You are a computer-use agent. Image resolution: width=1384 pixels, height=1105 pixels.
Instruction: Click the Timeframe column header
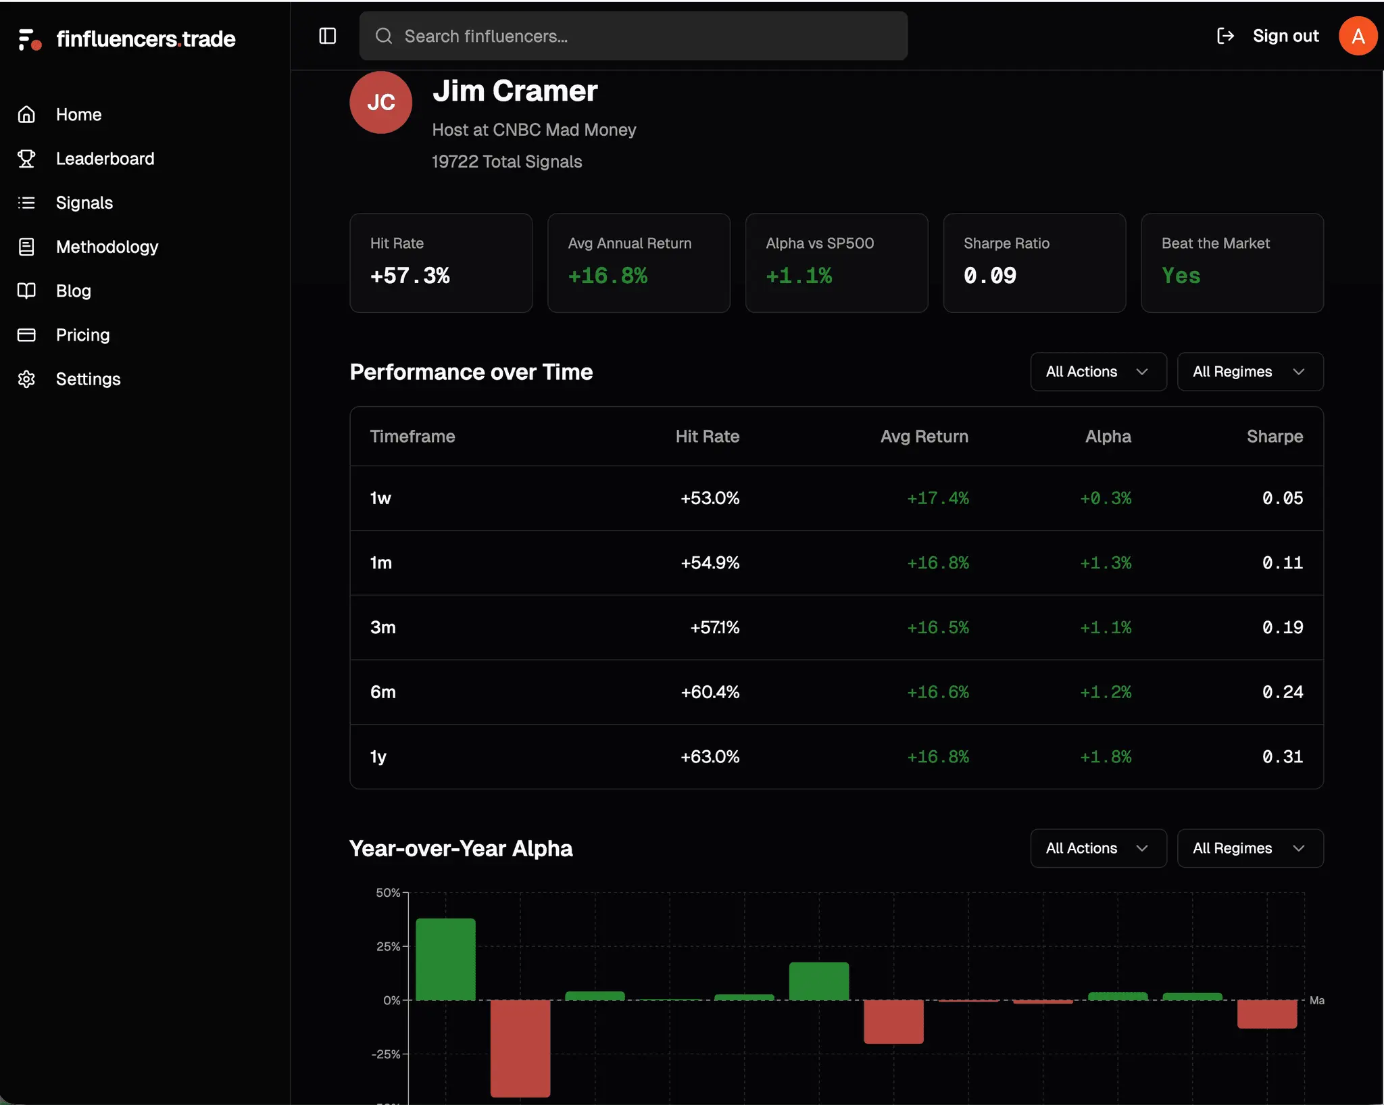[412, 437]
